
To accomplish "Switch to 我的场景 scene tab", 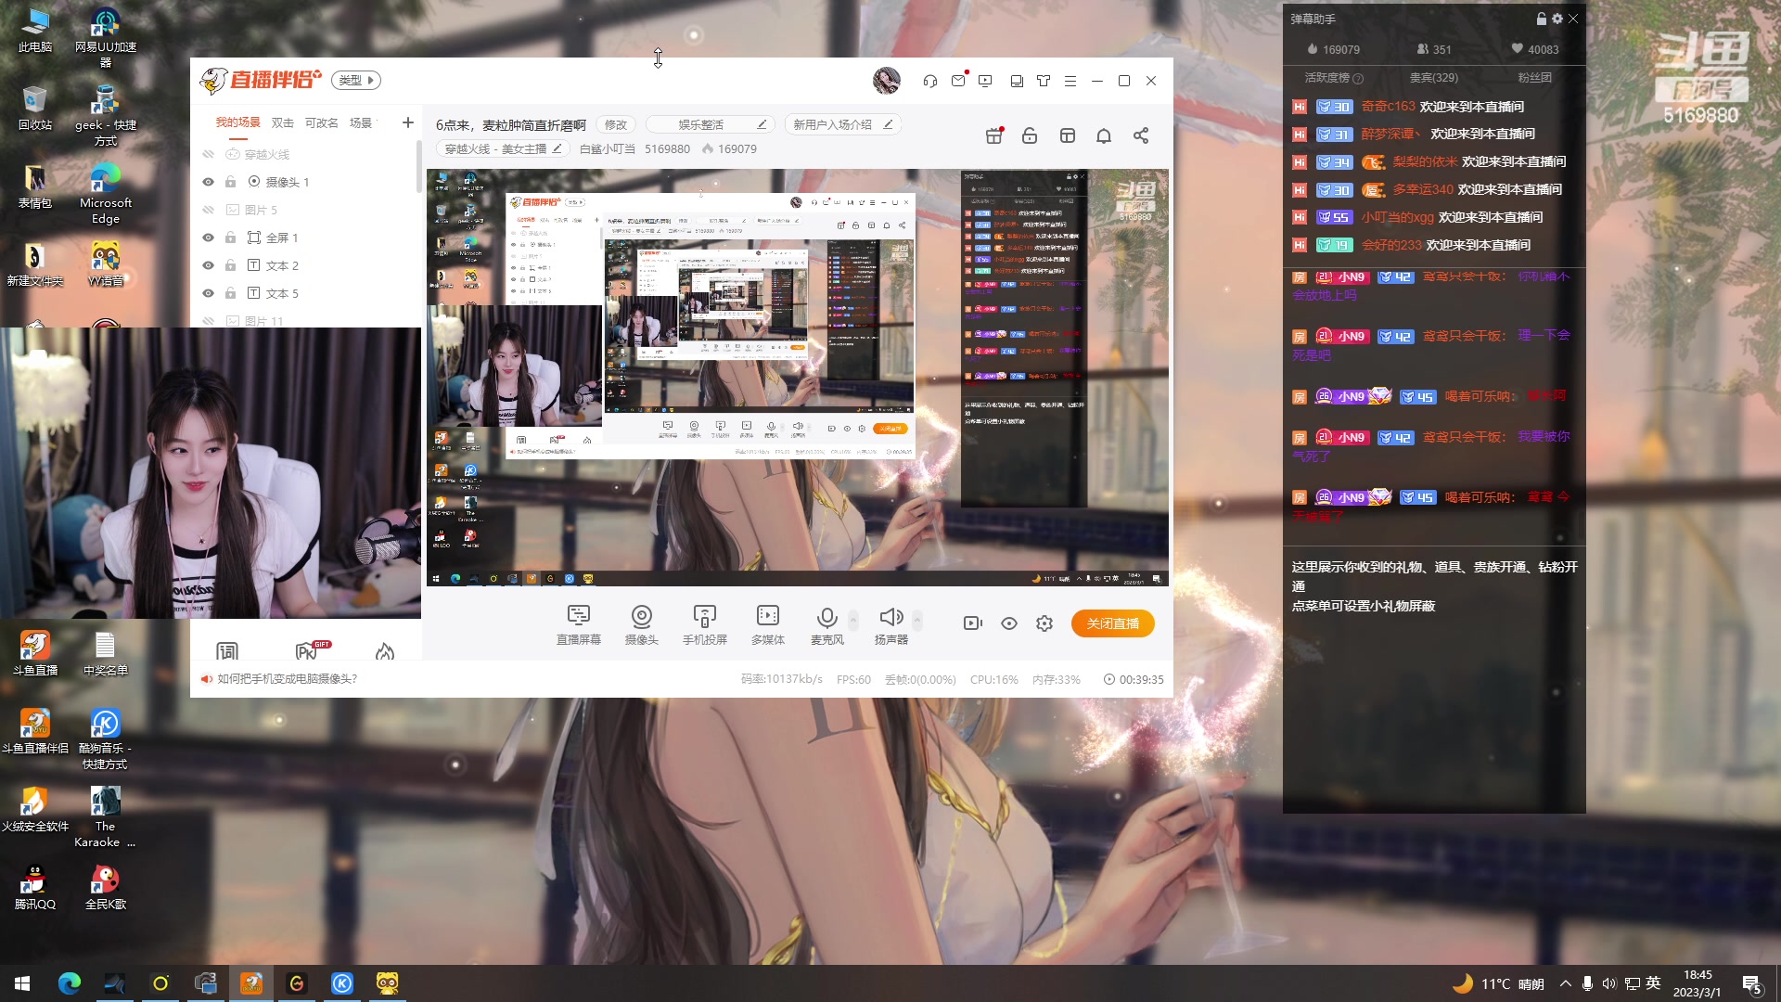I will pyautogui.click(x=238, y=122).
